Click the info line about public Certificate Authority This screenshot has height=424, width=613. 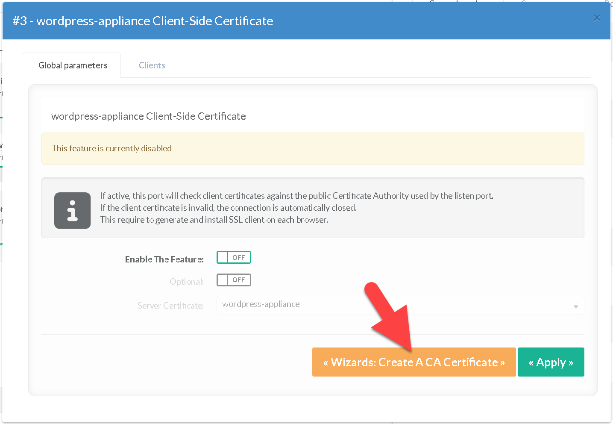[x=296, y=196]
